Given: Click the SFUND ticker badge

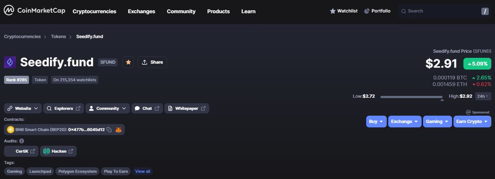Looking at the screenshot, I should pyautogui.click(x=108, y=62).
